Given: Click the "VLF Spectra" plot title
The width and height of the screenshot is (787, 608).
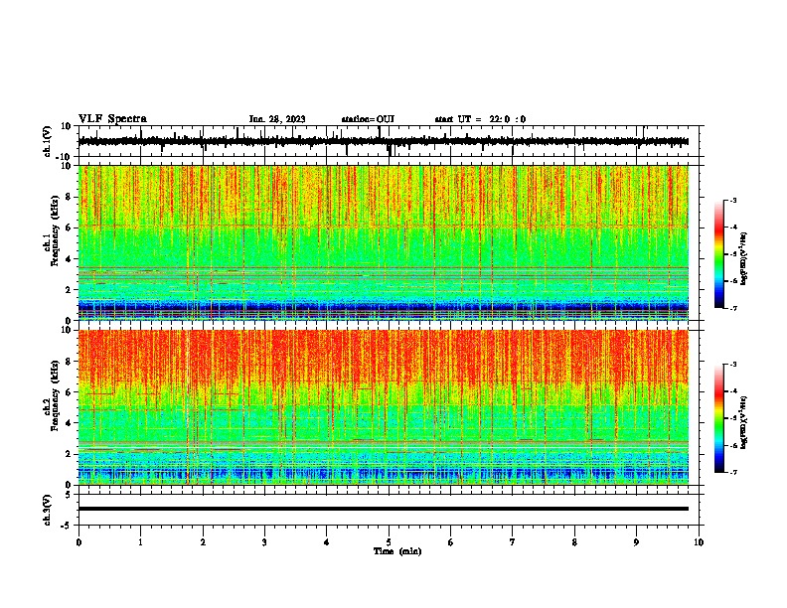Looking at the screenshot, I should tap(112, 119).
